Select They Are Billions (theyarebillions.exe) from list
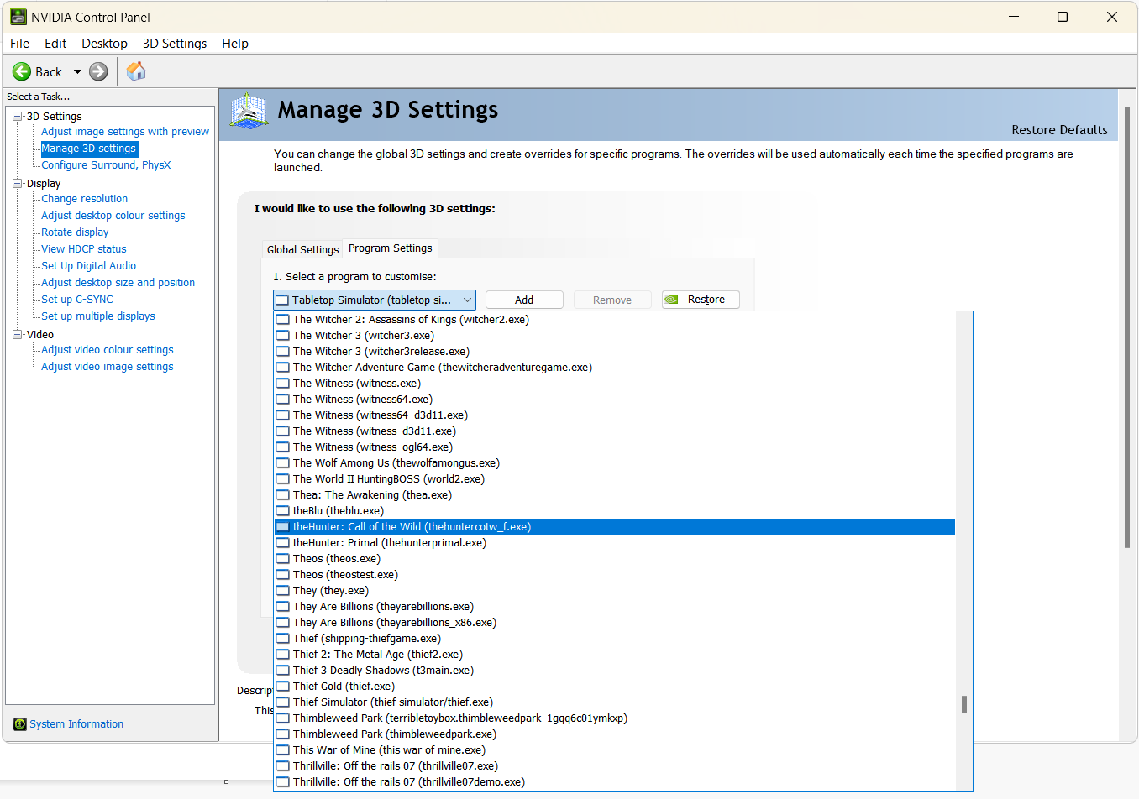The width and height of the screenshot is (1139, 799). (x=383, y=607)
